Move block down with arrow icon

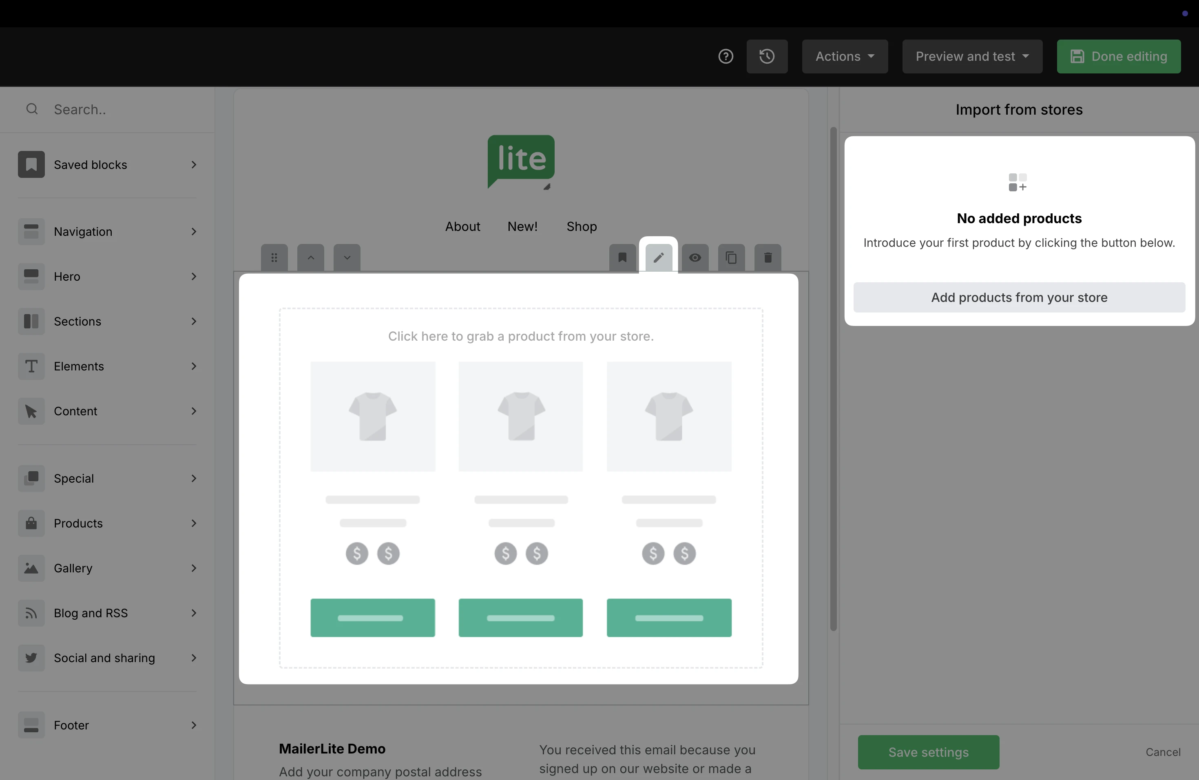tap(347, 257)
